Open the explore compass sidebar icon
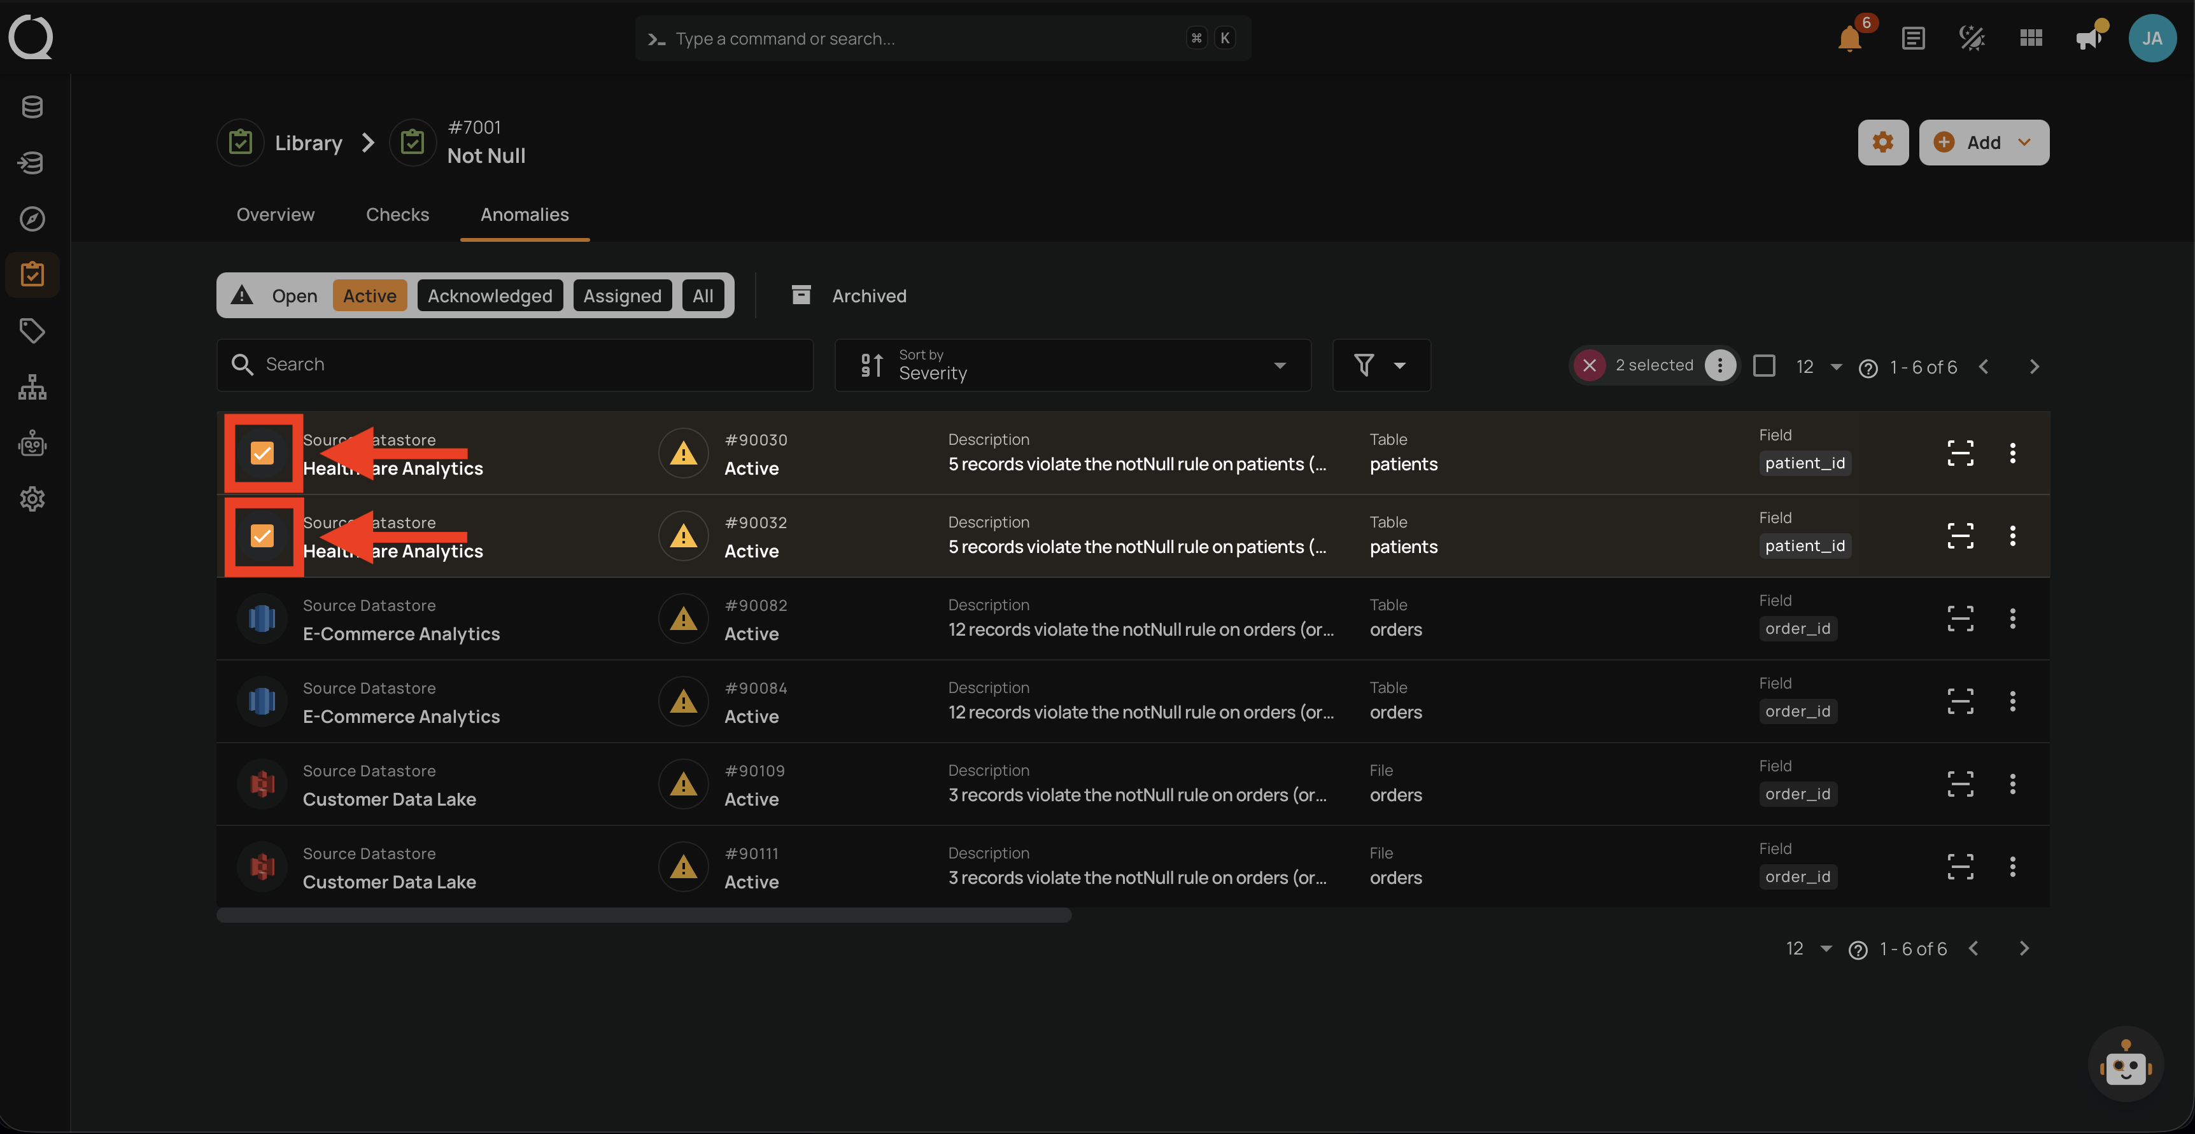 tap(32, 219)
